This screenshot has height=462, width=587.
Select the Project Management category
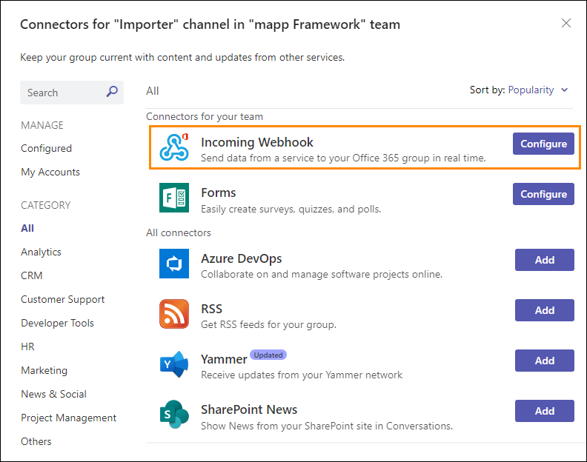coord(68,418)
